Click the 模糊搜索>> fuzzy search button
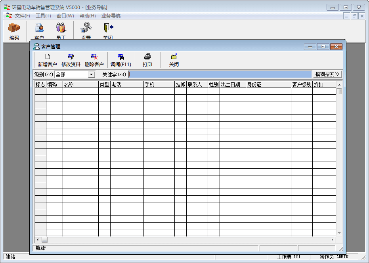 click(x=327, y=74)
